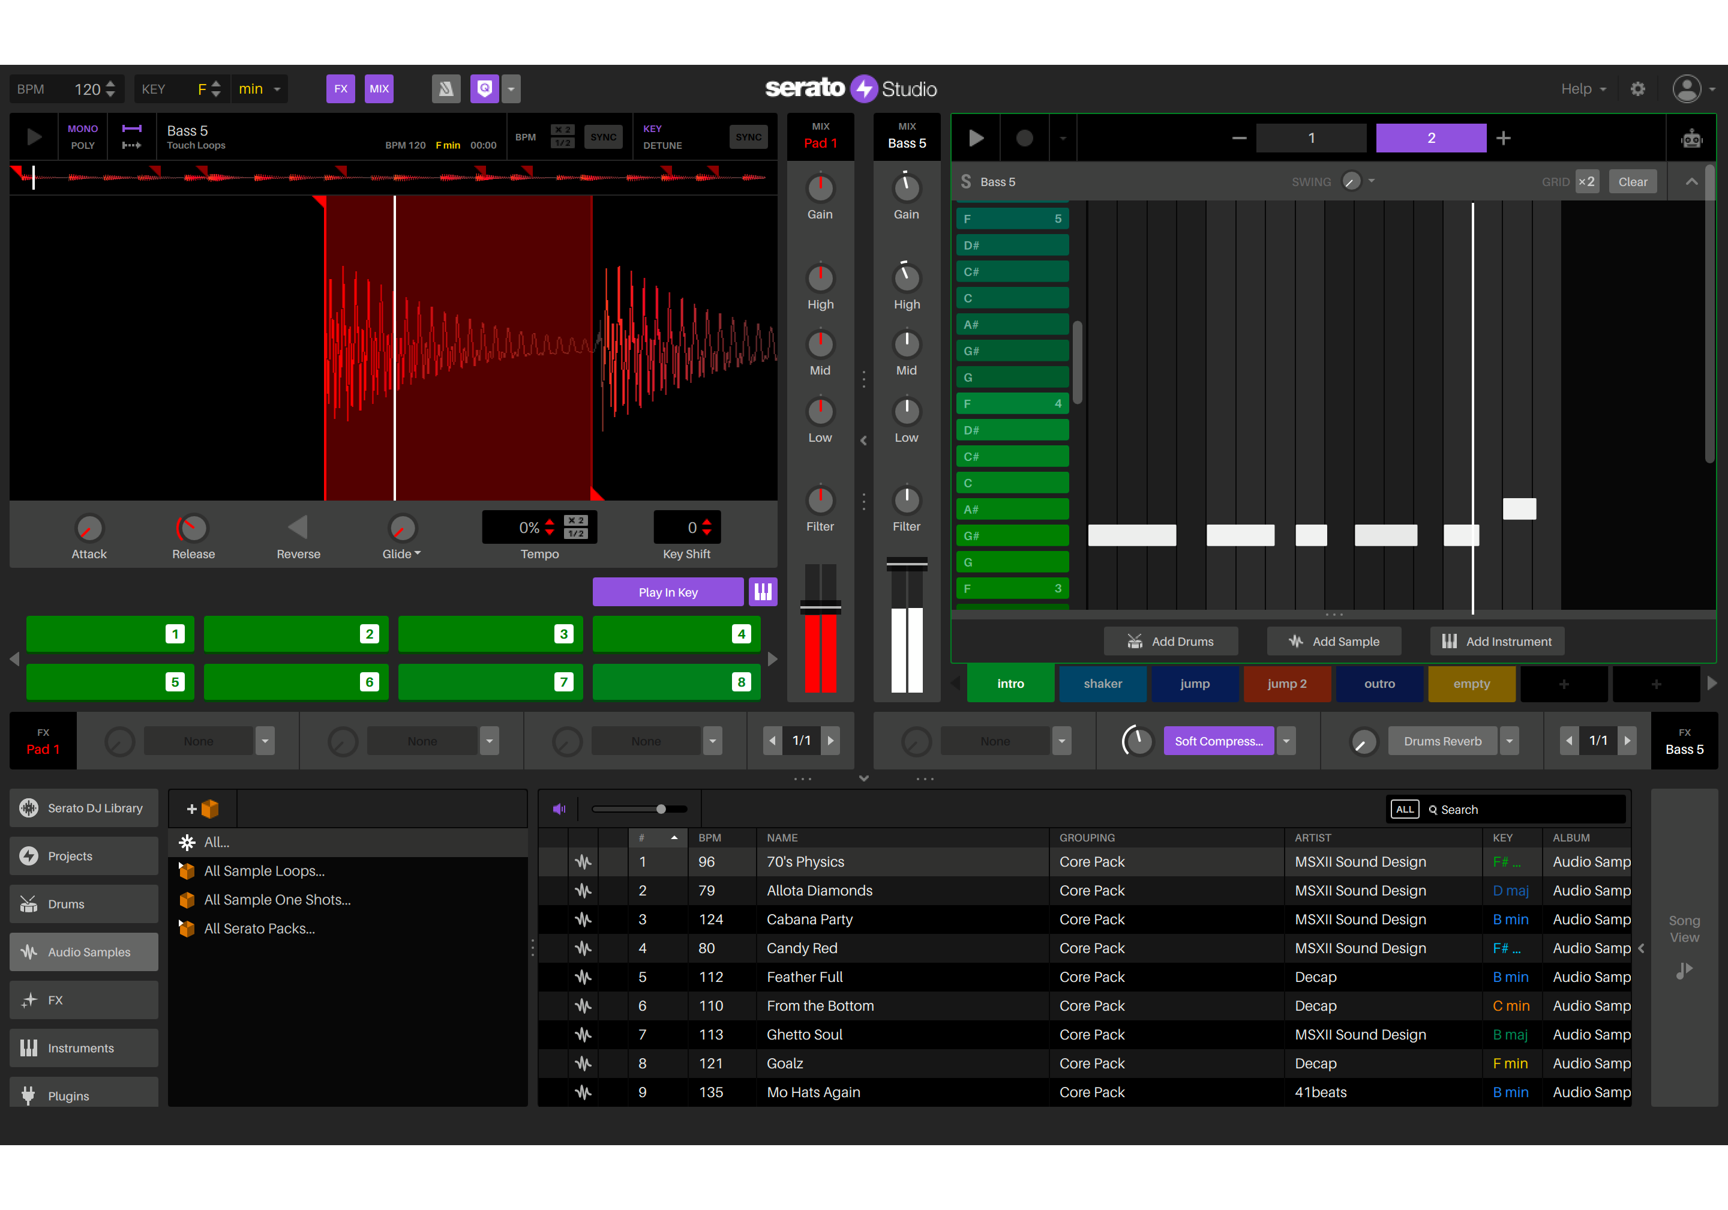Click the Add Drums button

coord(1171,642)
